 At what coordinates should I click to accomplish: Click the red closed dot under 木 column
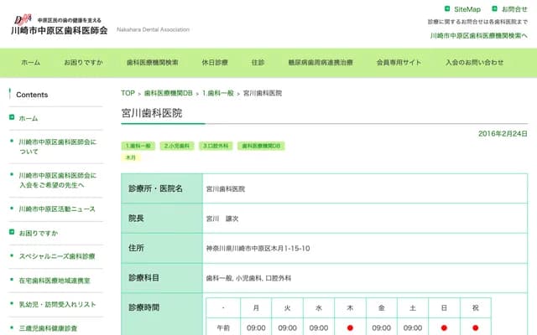coord(350,328)
